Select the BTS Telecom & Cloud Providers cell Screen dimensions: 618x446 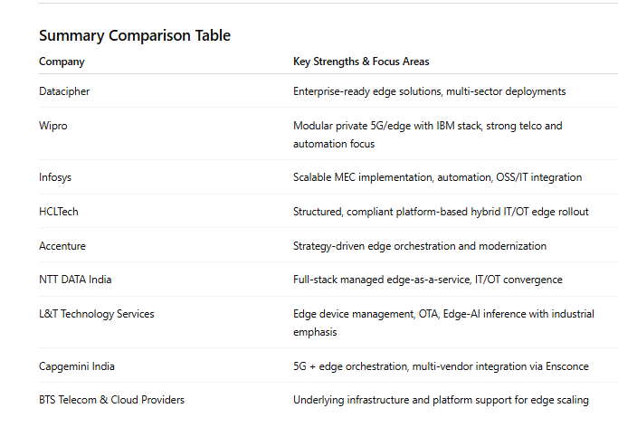[111, 400]
